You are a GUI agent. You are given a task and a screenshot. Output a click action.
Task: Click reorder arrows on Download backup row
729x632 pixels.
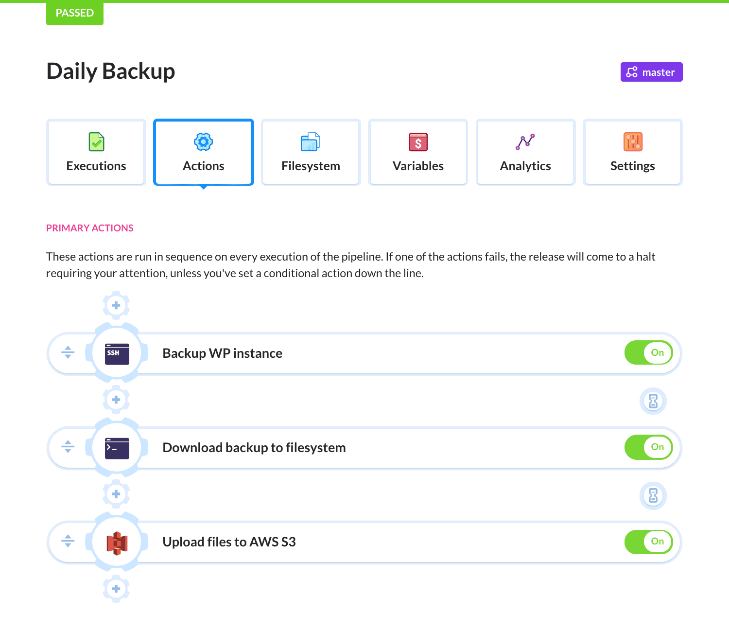68,447
